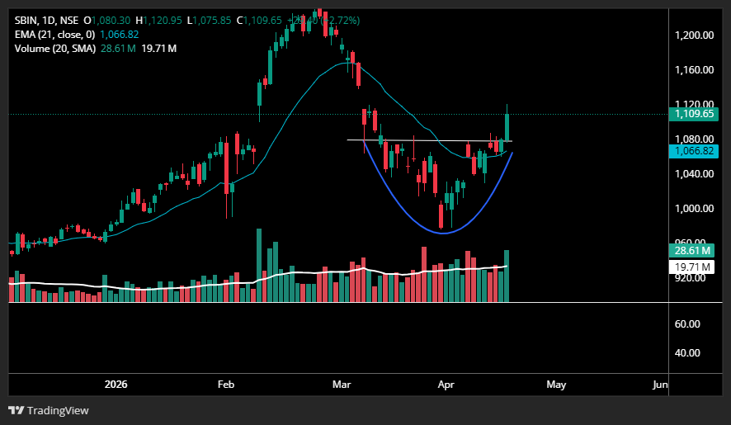Click the 40.00 lower pane axis label

pyautogui.click(x=687, y=353)
